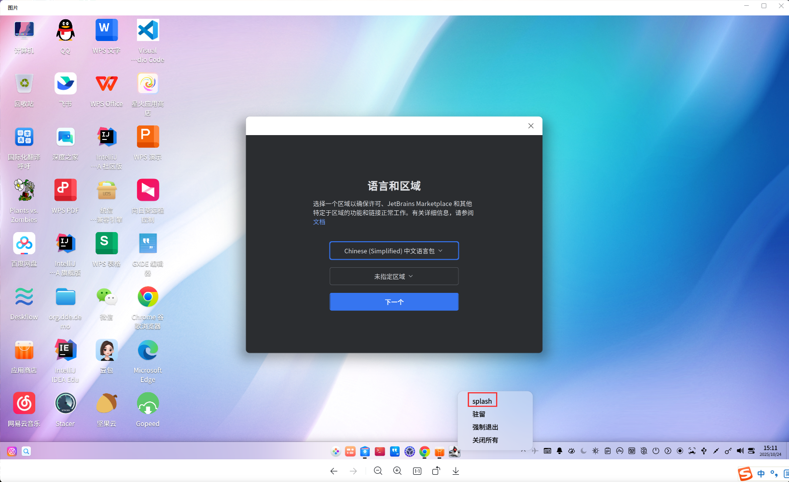The width and height of the screenshot is (789, 482).
Task: Open the Chrome desktop shortcut
Action: tap(148, 297)
